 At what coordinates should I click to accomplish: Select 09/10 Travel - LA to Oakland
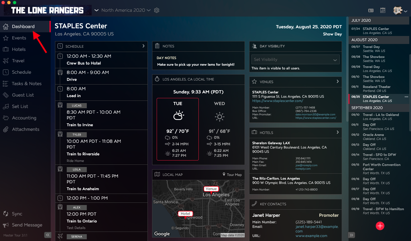[379, 117]
